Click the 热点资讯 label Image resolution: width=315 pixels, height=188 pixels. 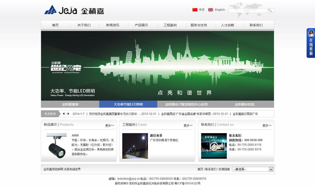coord(50,114)
